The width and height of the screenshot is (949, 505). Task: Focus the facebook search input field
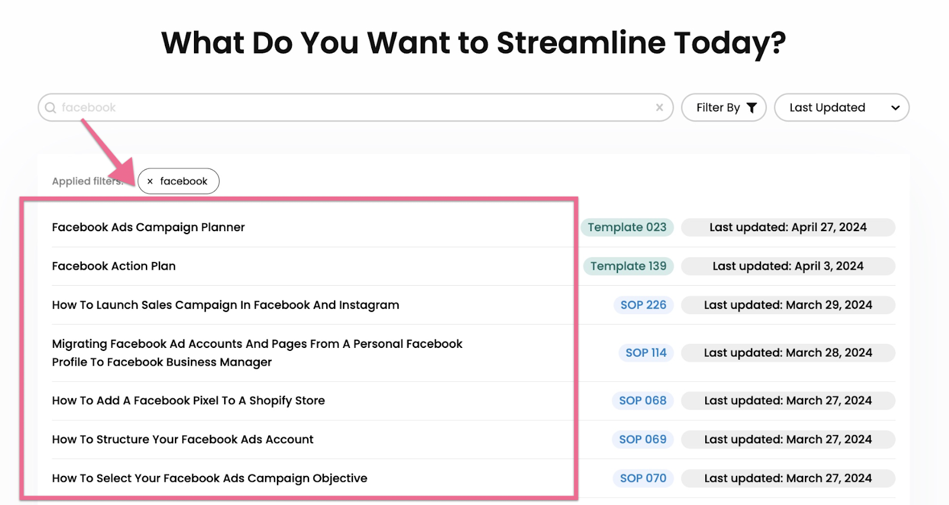pyautogui.click(x=356, y=107)
